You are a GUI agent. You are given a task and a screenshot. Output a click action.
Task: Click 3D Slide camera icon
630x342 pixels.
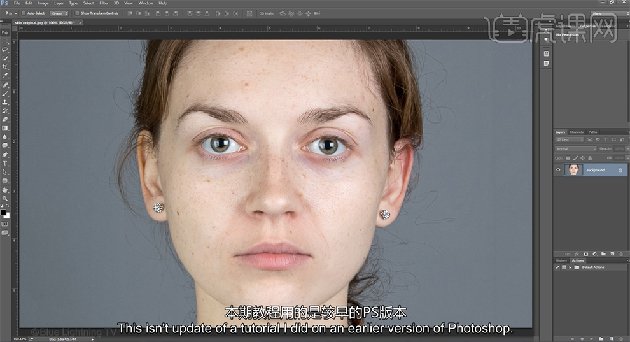[x=308, y=13]
